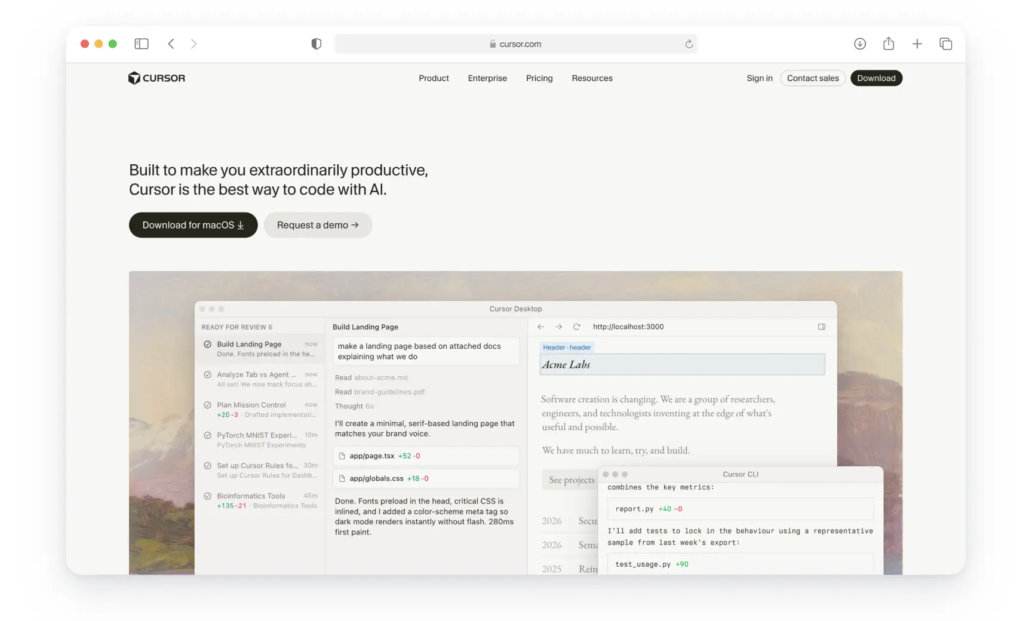Open the Analyze Tab vs Agent task row
Viewport: 1032px width, 621px height.
[260, 379]
